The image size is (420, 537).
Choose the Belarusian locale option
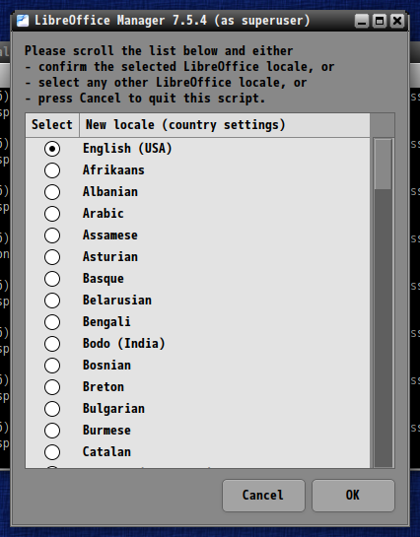pos(52,301)
